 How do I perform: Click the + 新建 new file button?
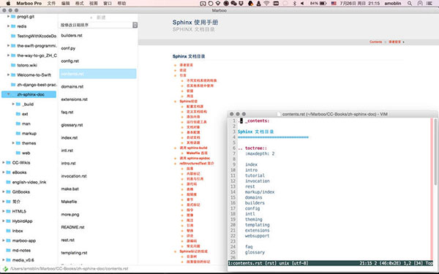(98, 18)
